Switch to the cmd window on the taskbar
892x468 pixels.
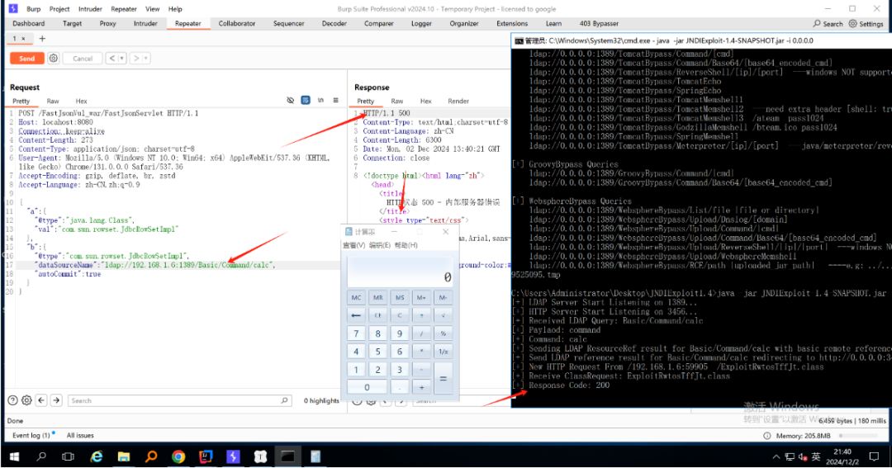(288, 456)
